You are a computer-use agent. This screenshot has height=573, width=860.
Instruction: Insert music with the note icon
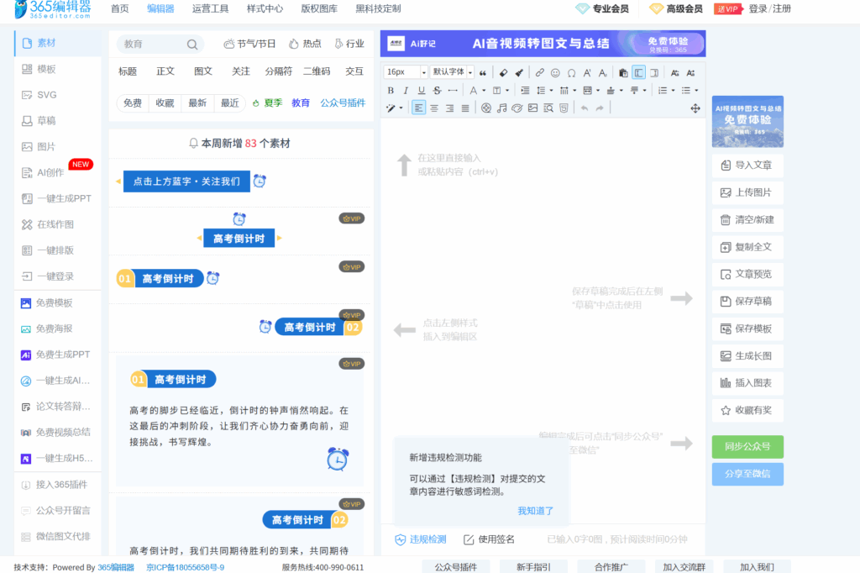501,108
